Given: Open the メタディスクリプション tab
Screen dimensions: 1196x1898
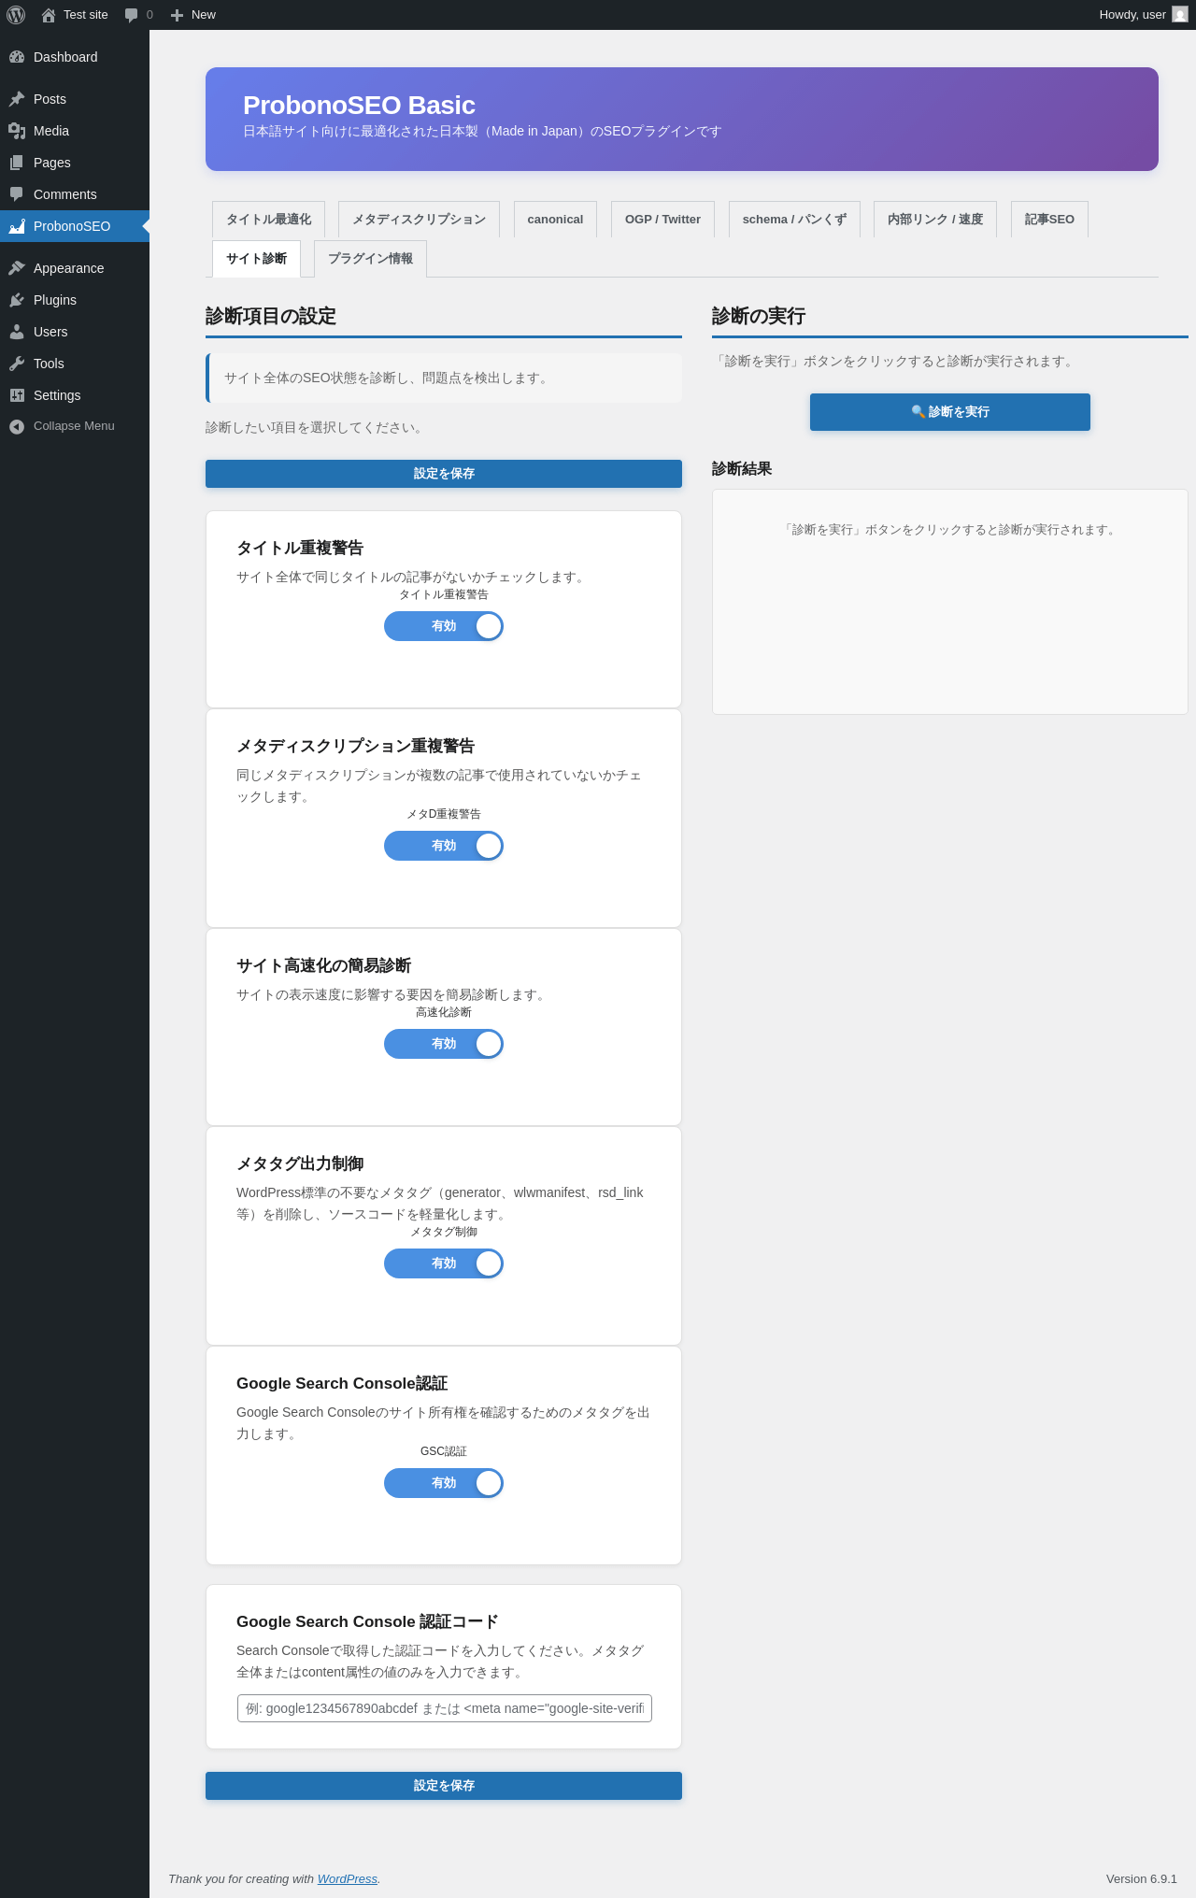Looking at the screenshot, I should click(x=419, y=220).
